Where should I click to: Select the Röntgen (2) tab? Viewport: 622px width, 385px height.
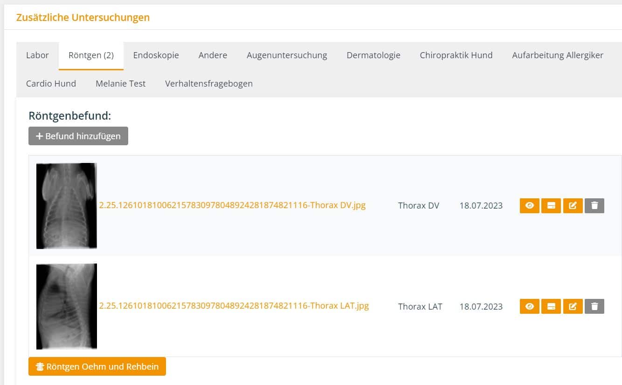point(91,55)
